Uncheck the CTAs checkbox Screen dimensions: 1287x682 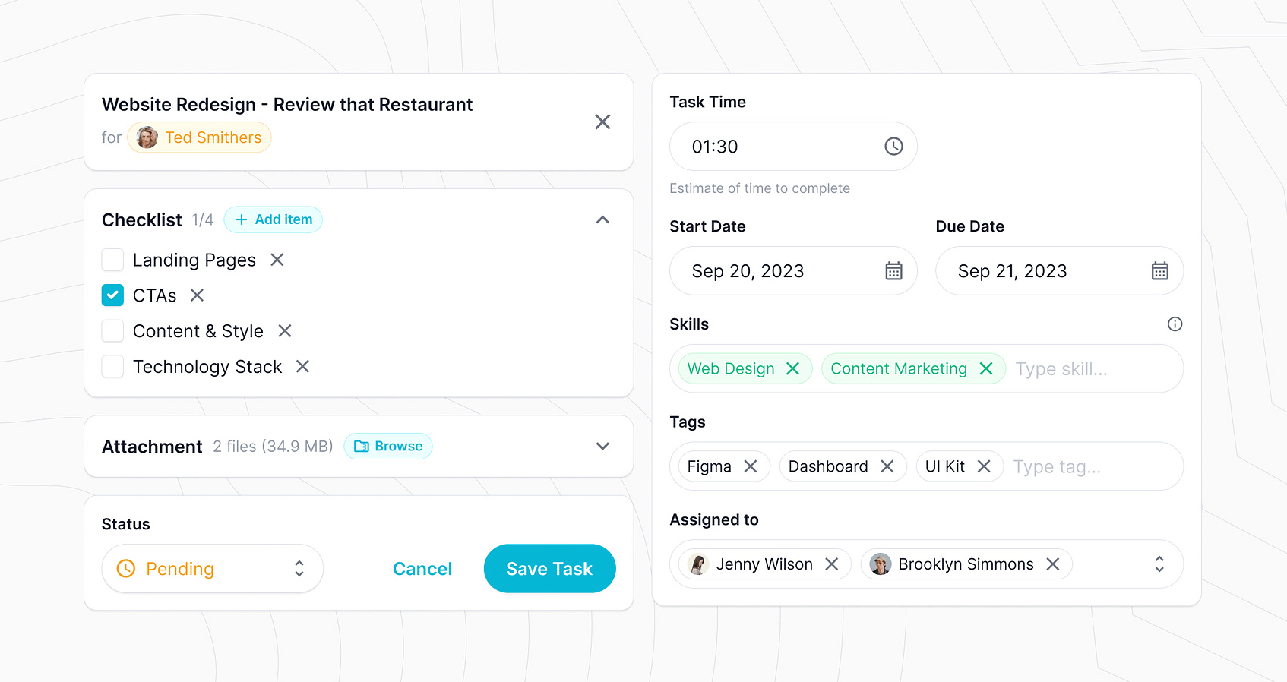[112, 295]
